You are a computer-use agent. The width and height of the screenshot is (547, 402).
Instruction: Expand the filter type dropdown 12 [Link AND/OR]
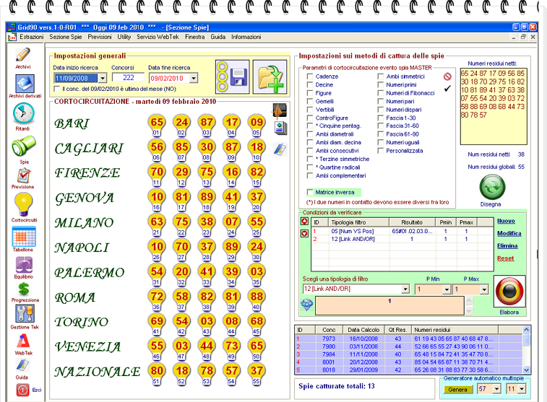(405, 289)
